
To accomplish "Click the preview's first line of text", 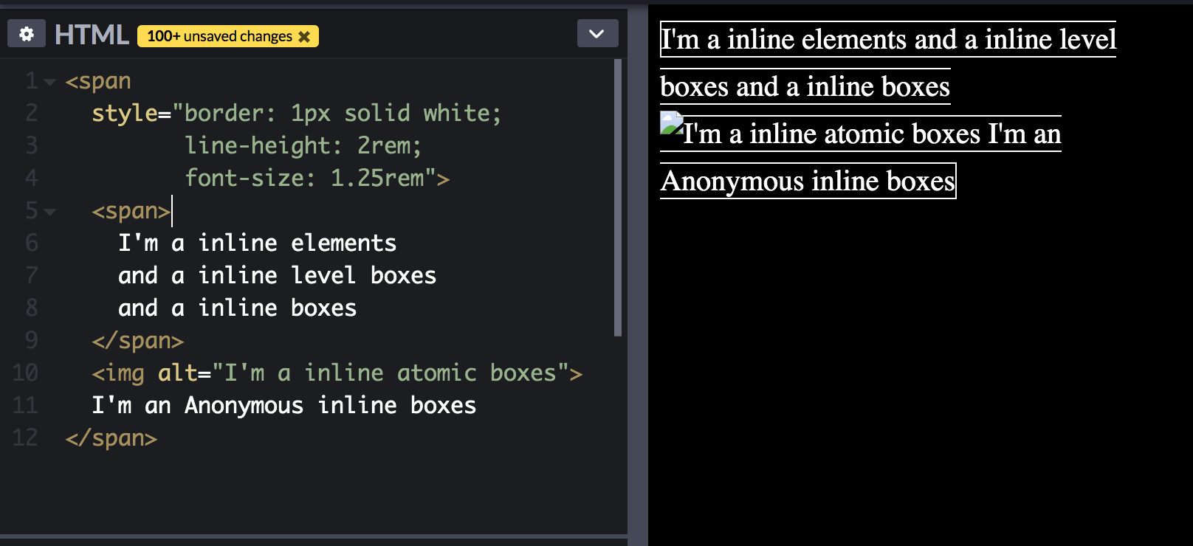I will point(888,40).
